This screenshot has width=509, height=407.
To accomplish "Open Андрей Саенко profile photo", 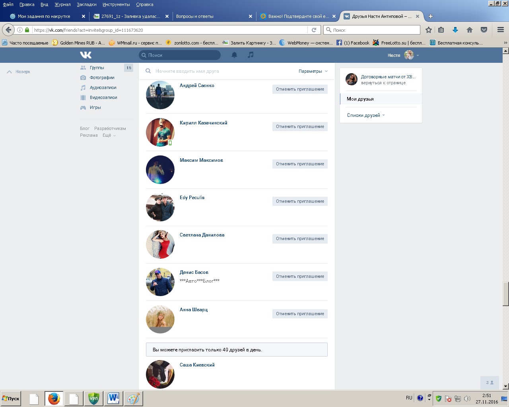I will tap(160, 95).
